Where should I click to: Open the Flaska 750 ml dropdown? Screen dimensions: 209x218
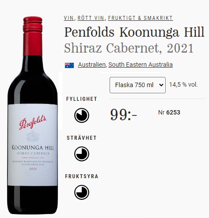pos(137,85)
